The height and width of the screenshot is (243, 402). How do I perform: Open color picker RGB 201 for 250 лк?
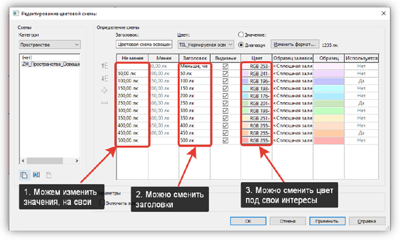(x=256, y=104)
